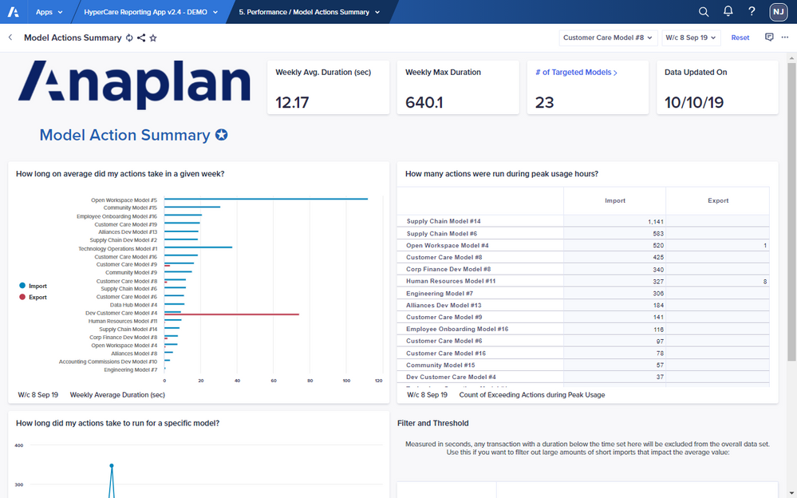
Task: Toggle the Import series in chart legend
Action: (x=37, y=286)
